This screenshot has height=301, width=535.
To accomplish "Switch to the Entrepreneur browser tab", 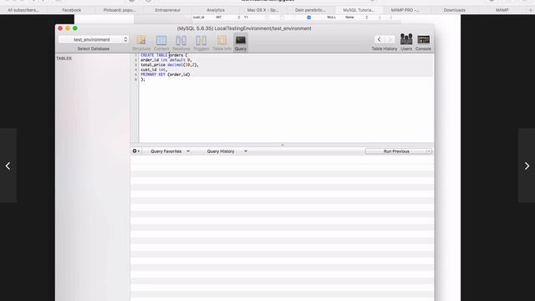I will point(167,10).
